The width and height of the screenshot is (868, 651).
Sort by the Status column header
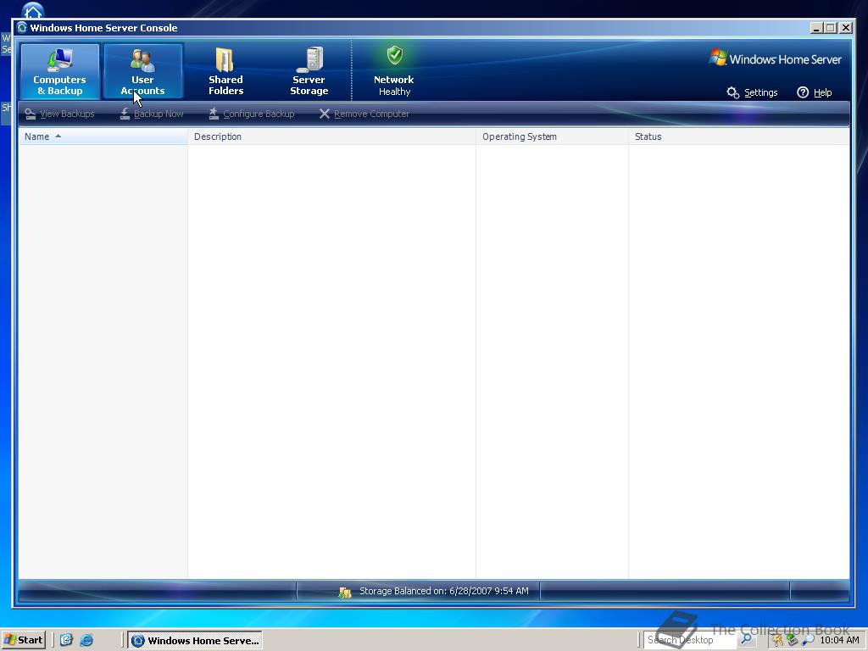739,136
